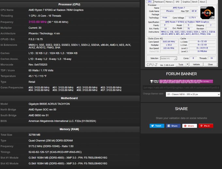Click the BIOS American Megatrends value
This screenshot has height=169, width=222.
coord(62,121)
